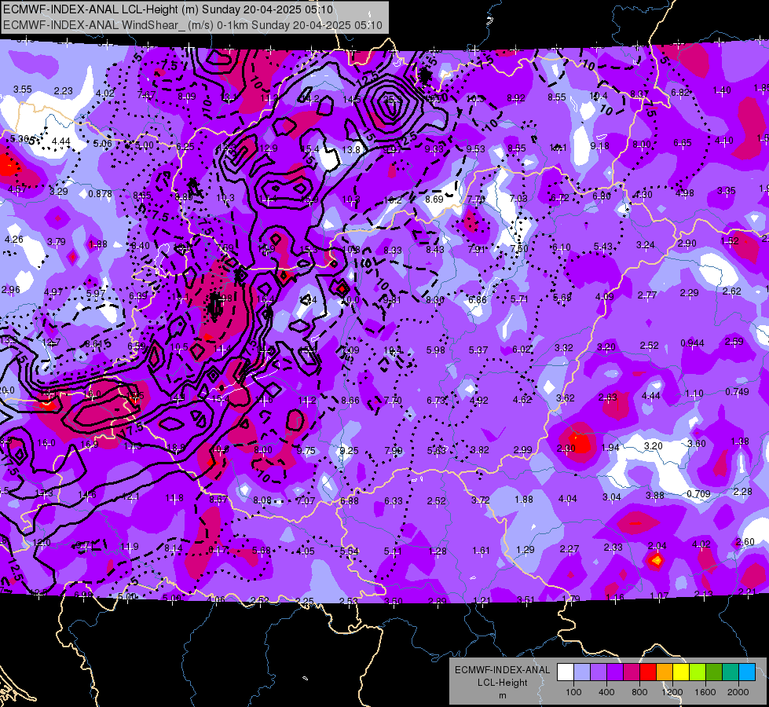
Task: Click the wind shear value '0.709'
Action: [698, 493]
